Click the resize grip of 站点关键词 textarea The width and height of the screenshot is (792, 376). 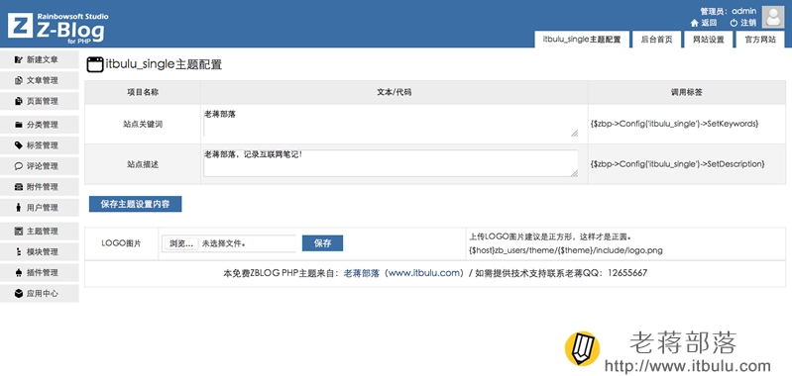point(574,133)
